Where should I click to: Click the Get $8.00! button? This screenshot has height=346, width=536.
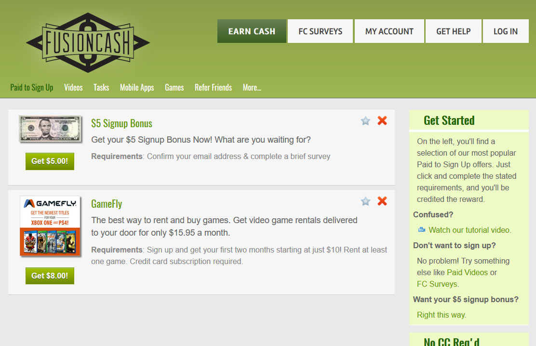50,276
